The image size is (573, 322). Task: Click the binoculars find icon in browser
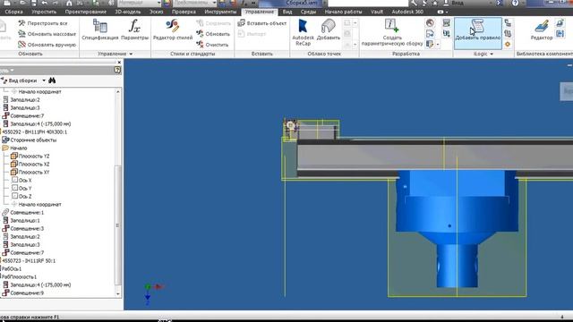pyautogui.click(x=52, y=80)
